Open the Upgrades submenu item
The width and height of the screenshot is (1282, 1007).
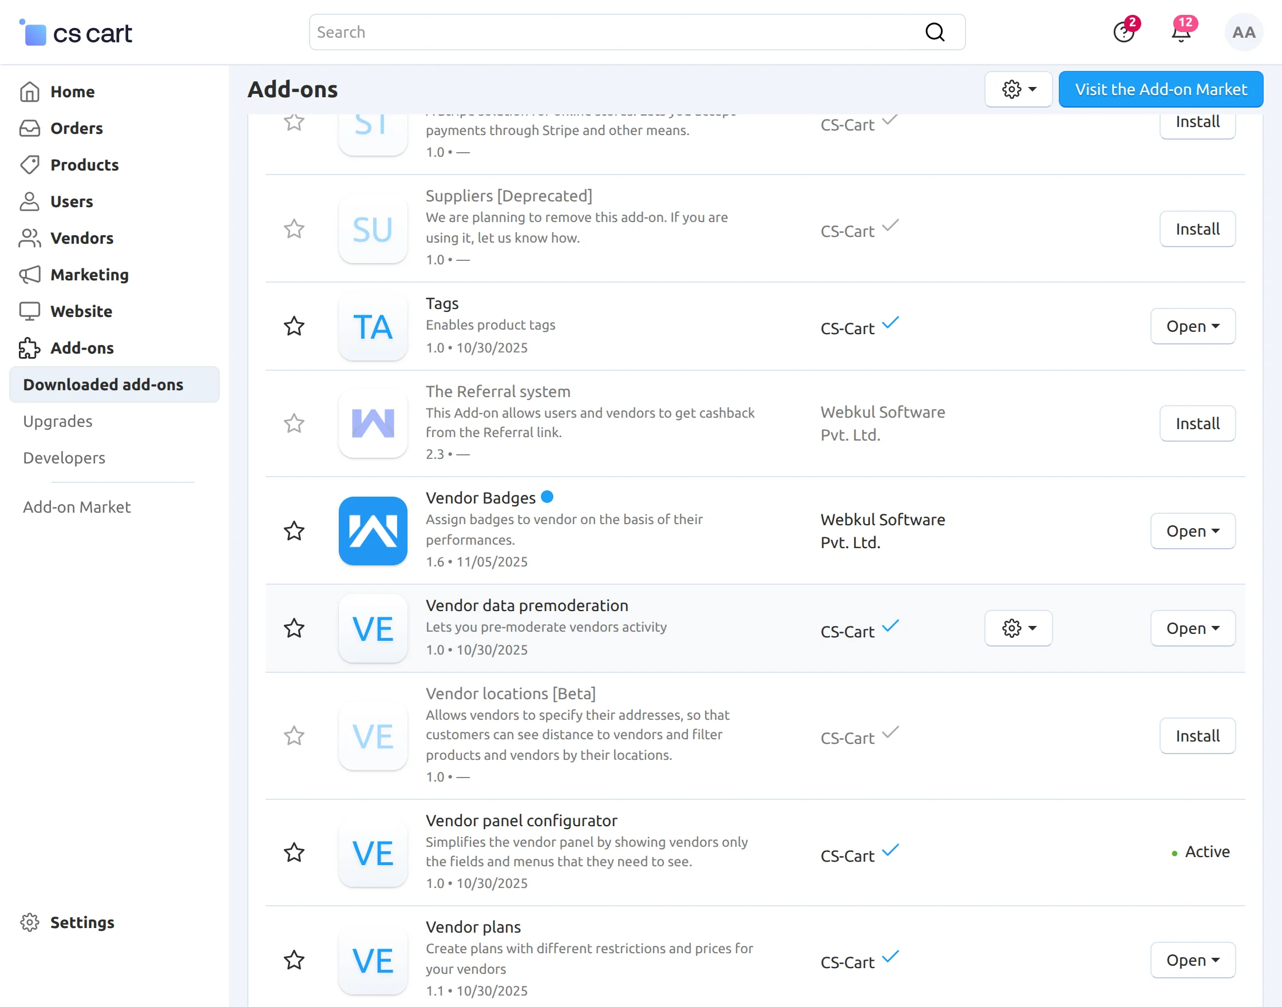click(58, 421)
